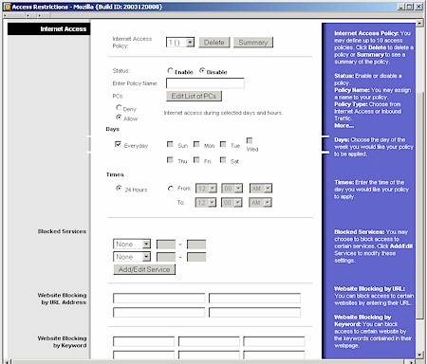Viewport: 427px width, 364px height.
Task: Click the vertical scrollbar thumb
Action: (419, 206)
